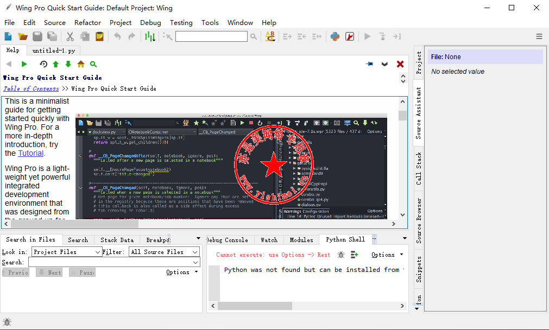Switch to the Stack Data tab
Screen dimensions: 549x330
tap(117, 240)
